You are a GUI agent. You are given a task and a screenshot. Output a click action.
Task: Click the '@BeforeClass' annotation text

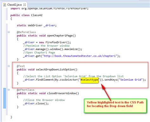[x=26, y=32]
